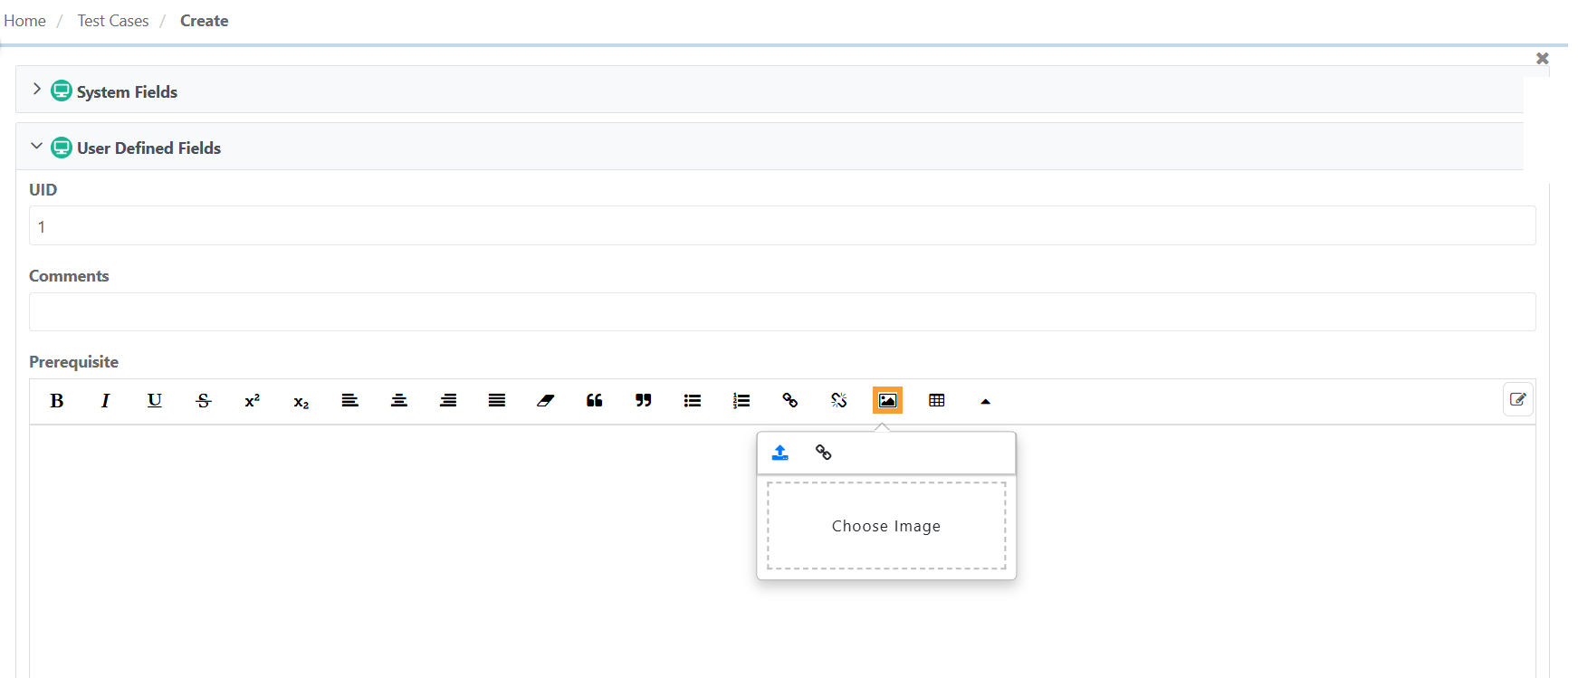The height and width of the screenshot is (678, 1578).
Task: Click the System Fields heading text
Action: tap(127, 91)
